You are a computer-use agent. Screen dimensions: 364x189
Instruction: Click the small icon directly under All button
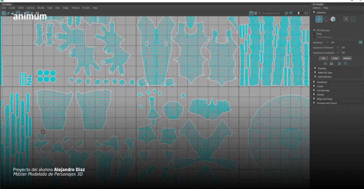pyautogui.click(x=325, y=64)
